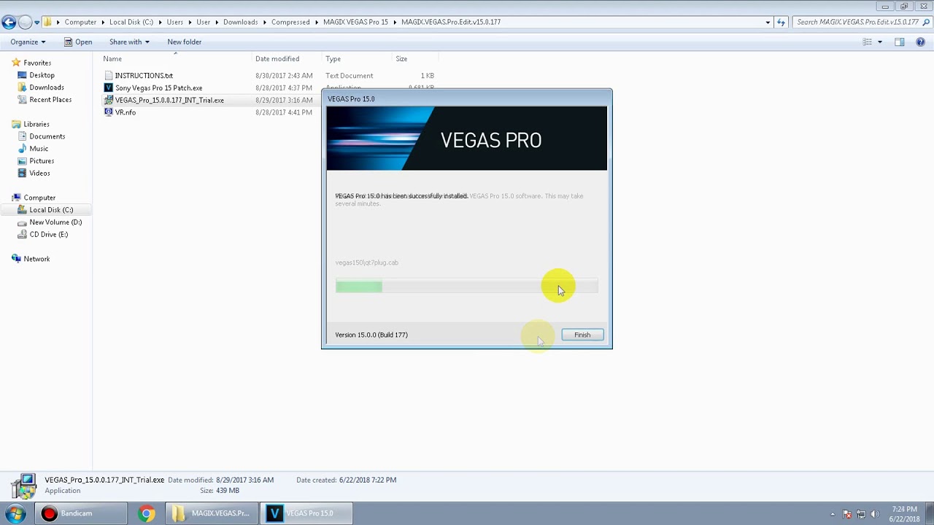This screenshot has width=934, height=525.
Task: Open the INSTRUCTIONS.txt text document
Action: tap(143, 75)
